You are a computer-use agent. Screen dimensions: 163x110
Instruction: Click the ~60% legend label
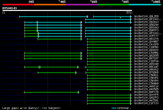[x=93, y=2]
